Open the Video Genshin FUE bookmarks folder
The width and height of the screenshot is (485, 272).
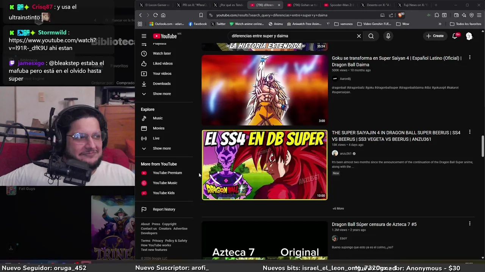(374, 24)
